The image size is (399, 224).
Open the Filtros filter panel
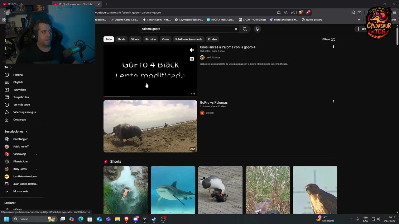(329, 40)
